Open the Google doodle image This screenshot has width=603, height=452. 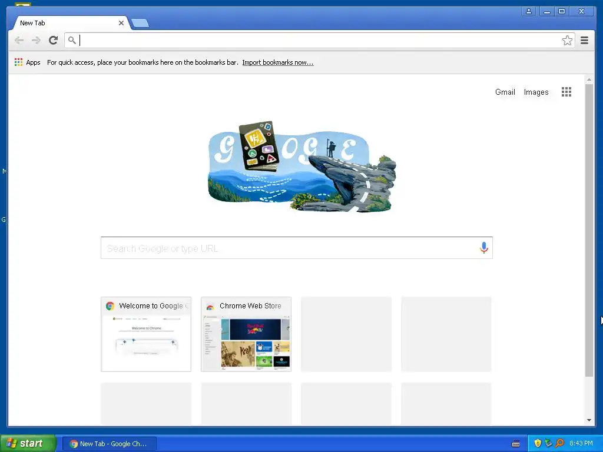[302, 167]
